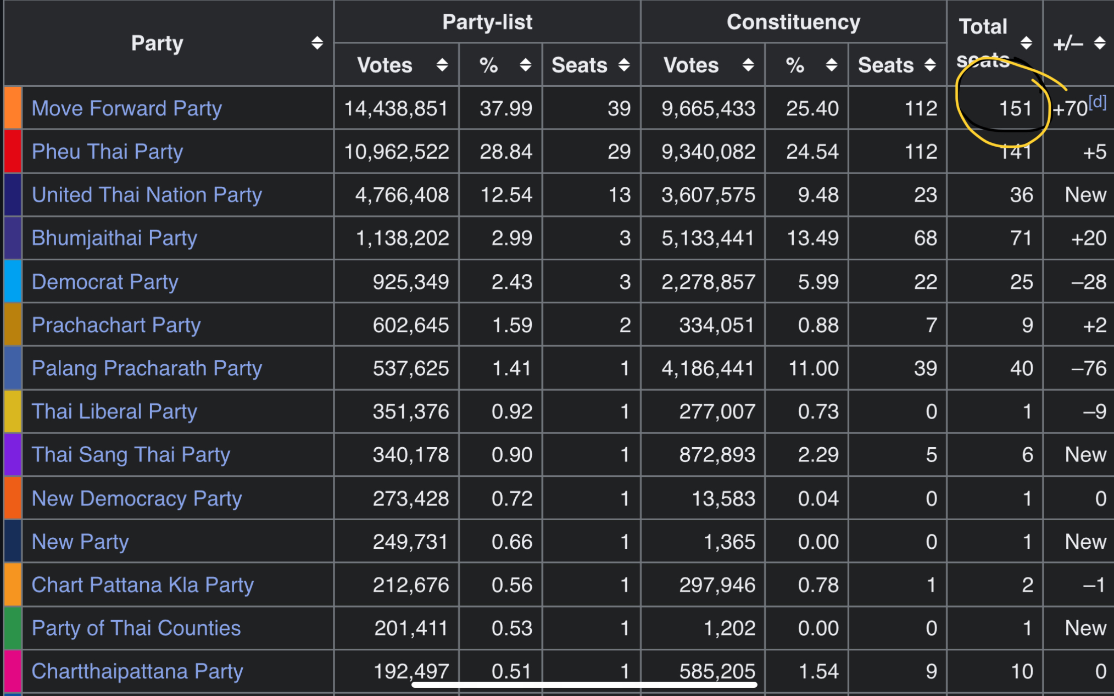Screen dimensions: 1114x696
Task: Open the Move Forward Party link
Action: (127, 108)
